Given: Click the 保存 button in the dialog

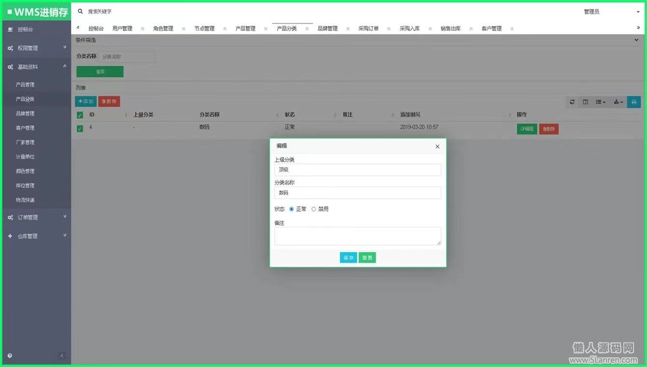Looking at the screenshot, I should (349, 258).
